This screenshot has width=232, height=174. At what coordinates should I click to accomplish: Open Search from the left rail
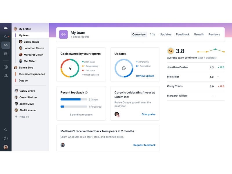[6, 130]
